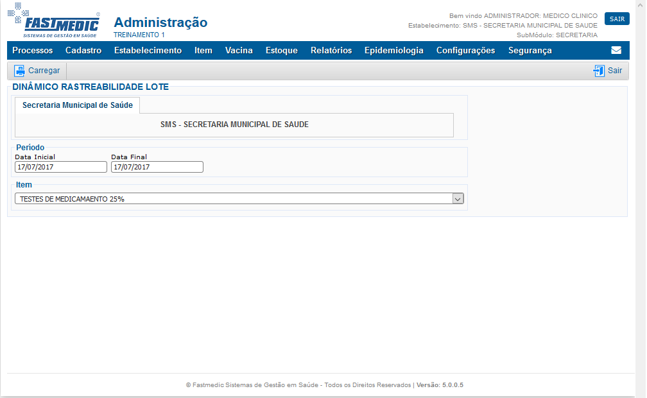Click the Carregar printer icon
The image size is (647, 398).
point(19,71)
